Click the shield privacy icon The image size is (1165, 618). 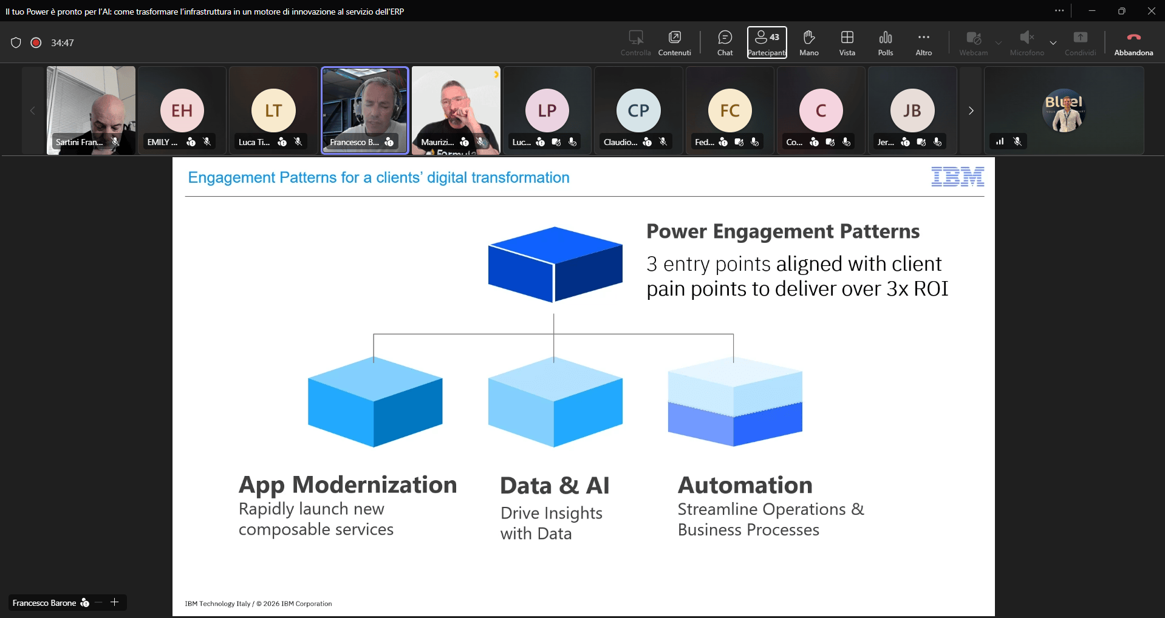tap(16, 42)
